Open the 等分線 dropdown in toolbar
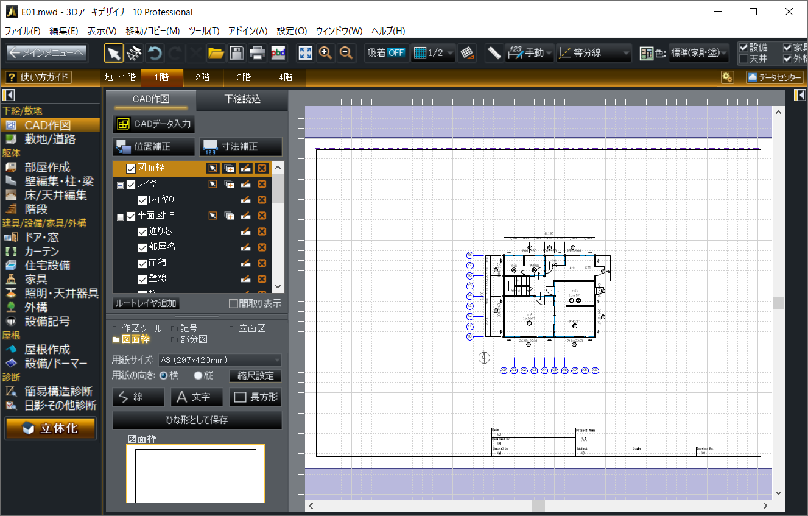This screenshot has width=808, height=516. (594, 53)
